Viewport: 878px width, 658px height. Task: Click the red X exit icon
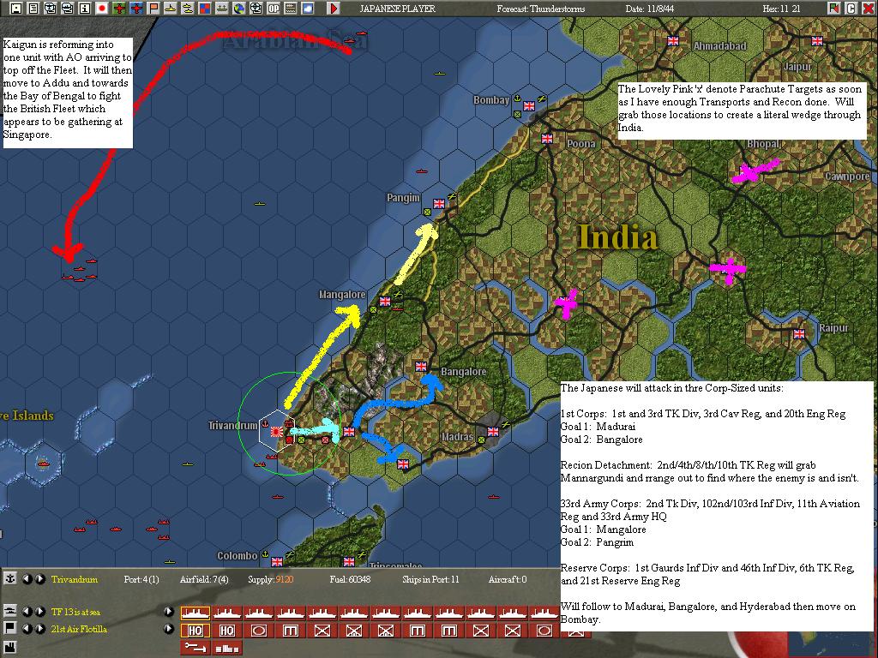coord(868,9)
